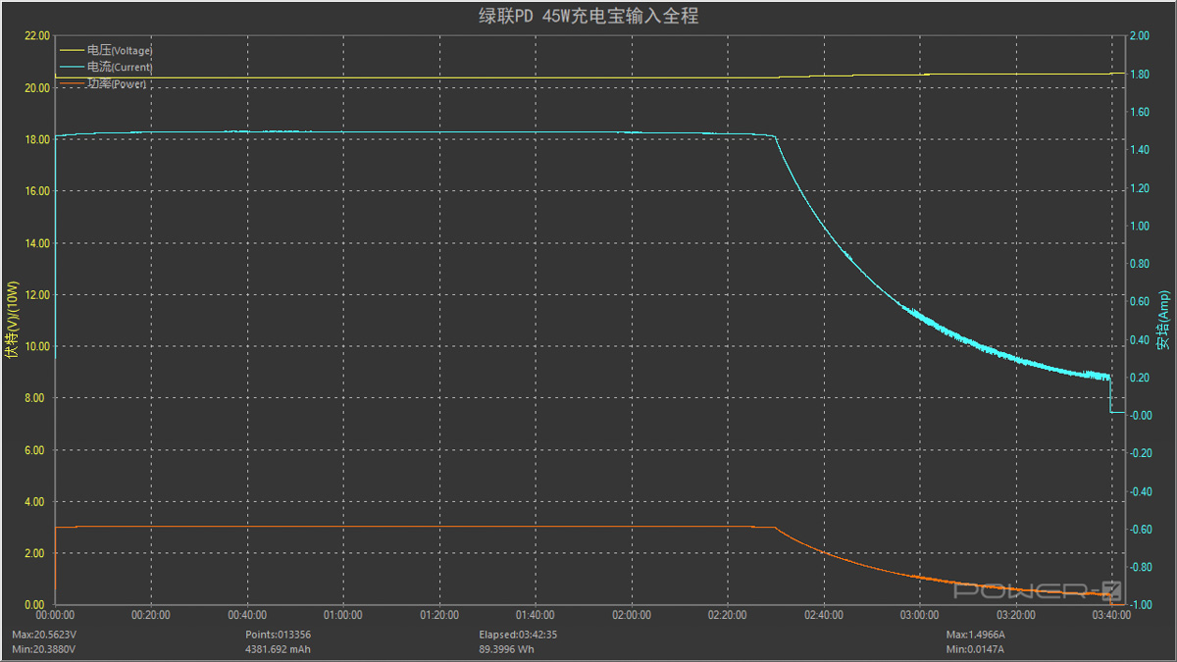This screenshot has height=662, width=1177.
Task: Click the 89.3996 Wh energy reading
Action: coord(507,648)
